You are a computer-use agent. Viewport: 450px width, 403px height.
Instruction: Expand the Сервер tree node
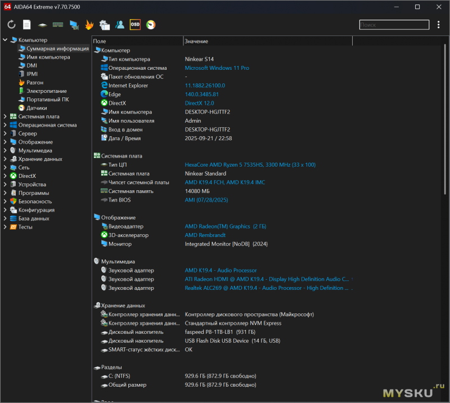[5, 133]
